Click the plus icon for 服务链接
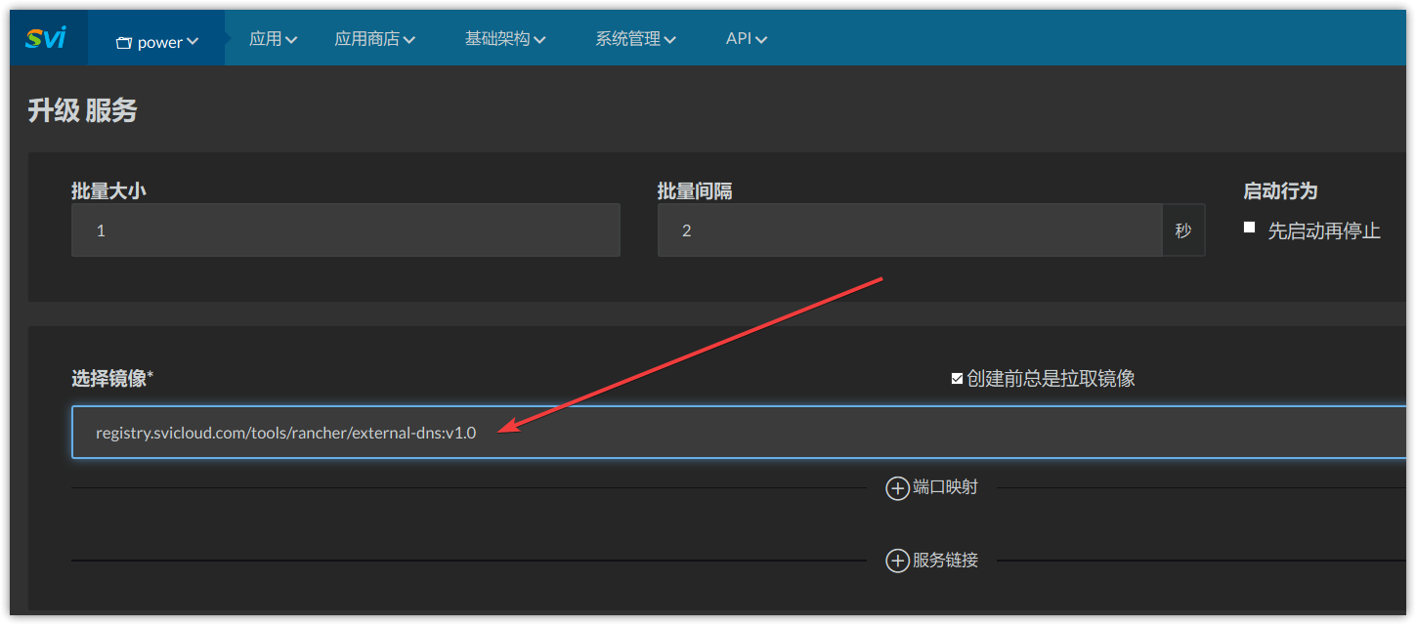Image resolution: width=1416 pixels, height=625 pixels. (x=897, y=561)
